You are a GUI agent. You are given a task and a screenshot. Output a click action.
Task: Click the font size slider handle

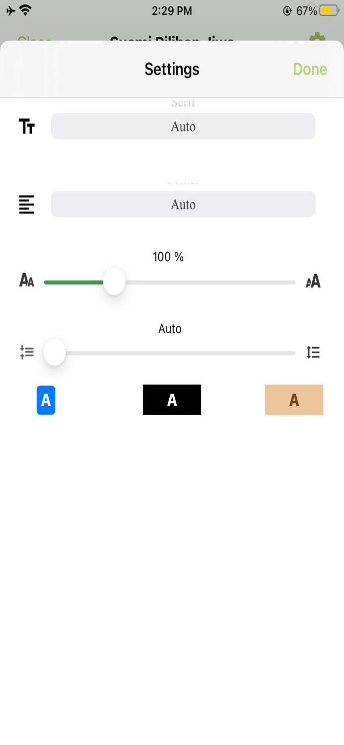pyautogui.click(x=114, y=281)
